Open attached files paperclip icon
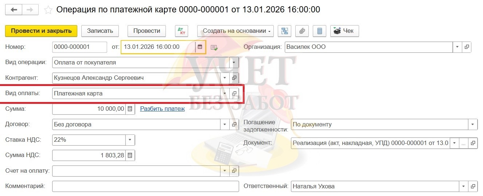The height and width of the screenshot is (196, 483). (302, 31)
